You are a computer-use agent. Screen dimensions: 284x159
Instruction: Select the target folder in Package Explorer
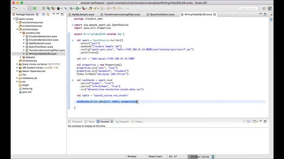25,85
